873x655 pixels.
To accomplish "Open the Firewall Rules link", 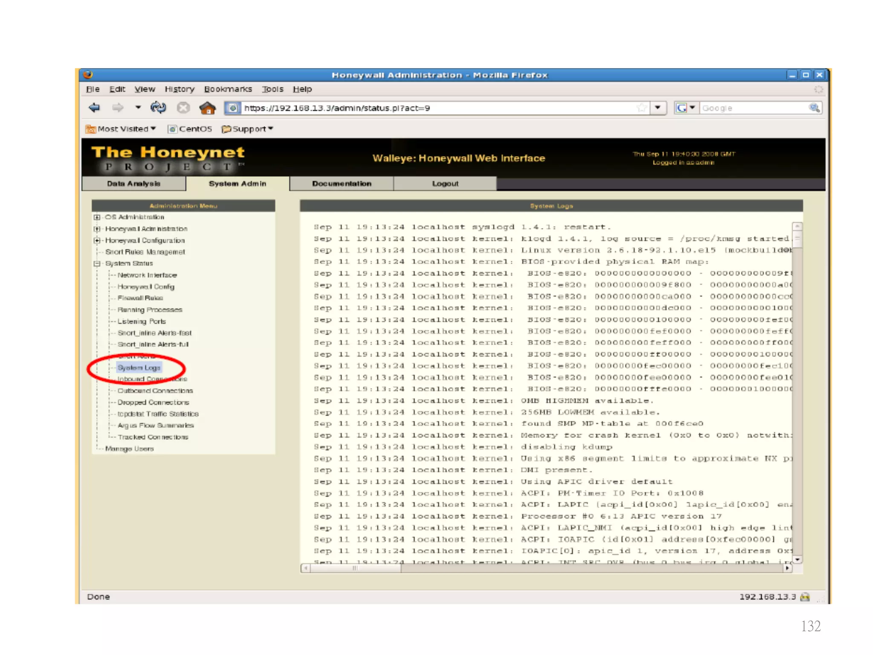I will (140, 298).
